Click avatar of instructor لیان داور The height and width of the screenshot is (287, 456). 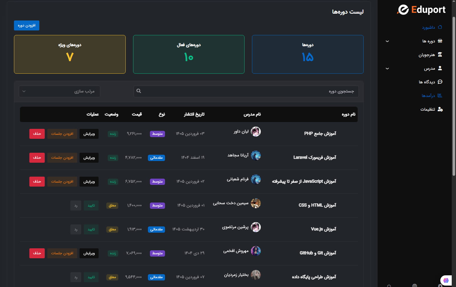(256, 131)
